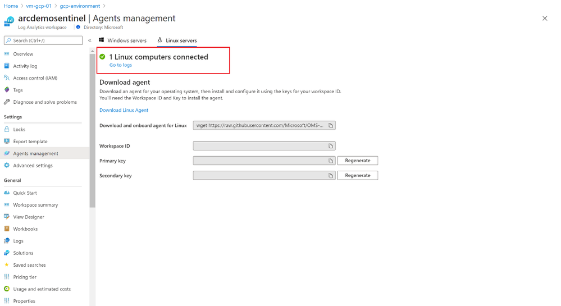
Task: Click the Primary key field
Action: (264, 161)
